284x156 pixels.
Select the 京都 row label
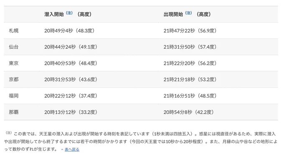(14, 79)
